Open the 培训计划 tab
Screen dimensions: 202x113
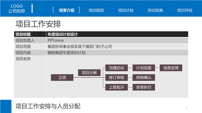126,10
